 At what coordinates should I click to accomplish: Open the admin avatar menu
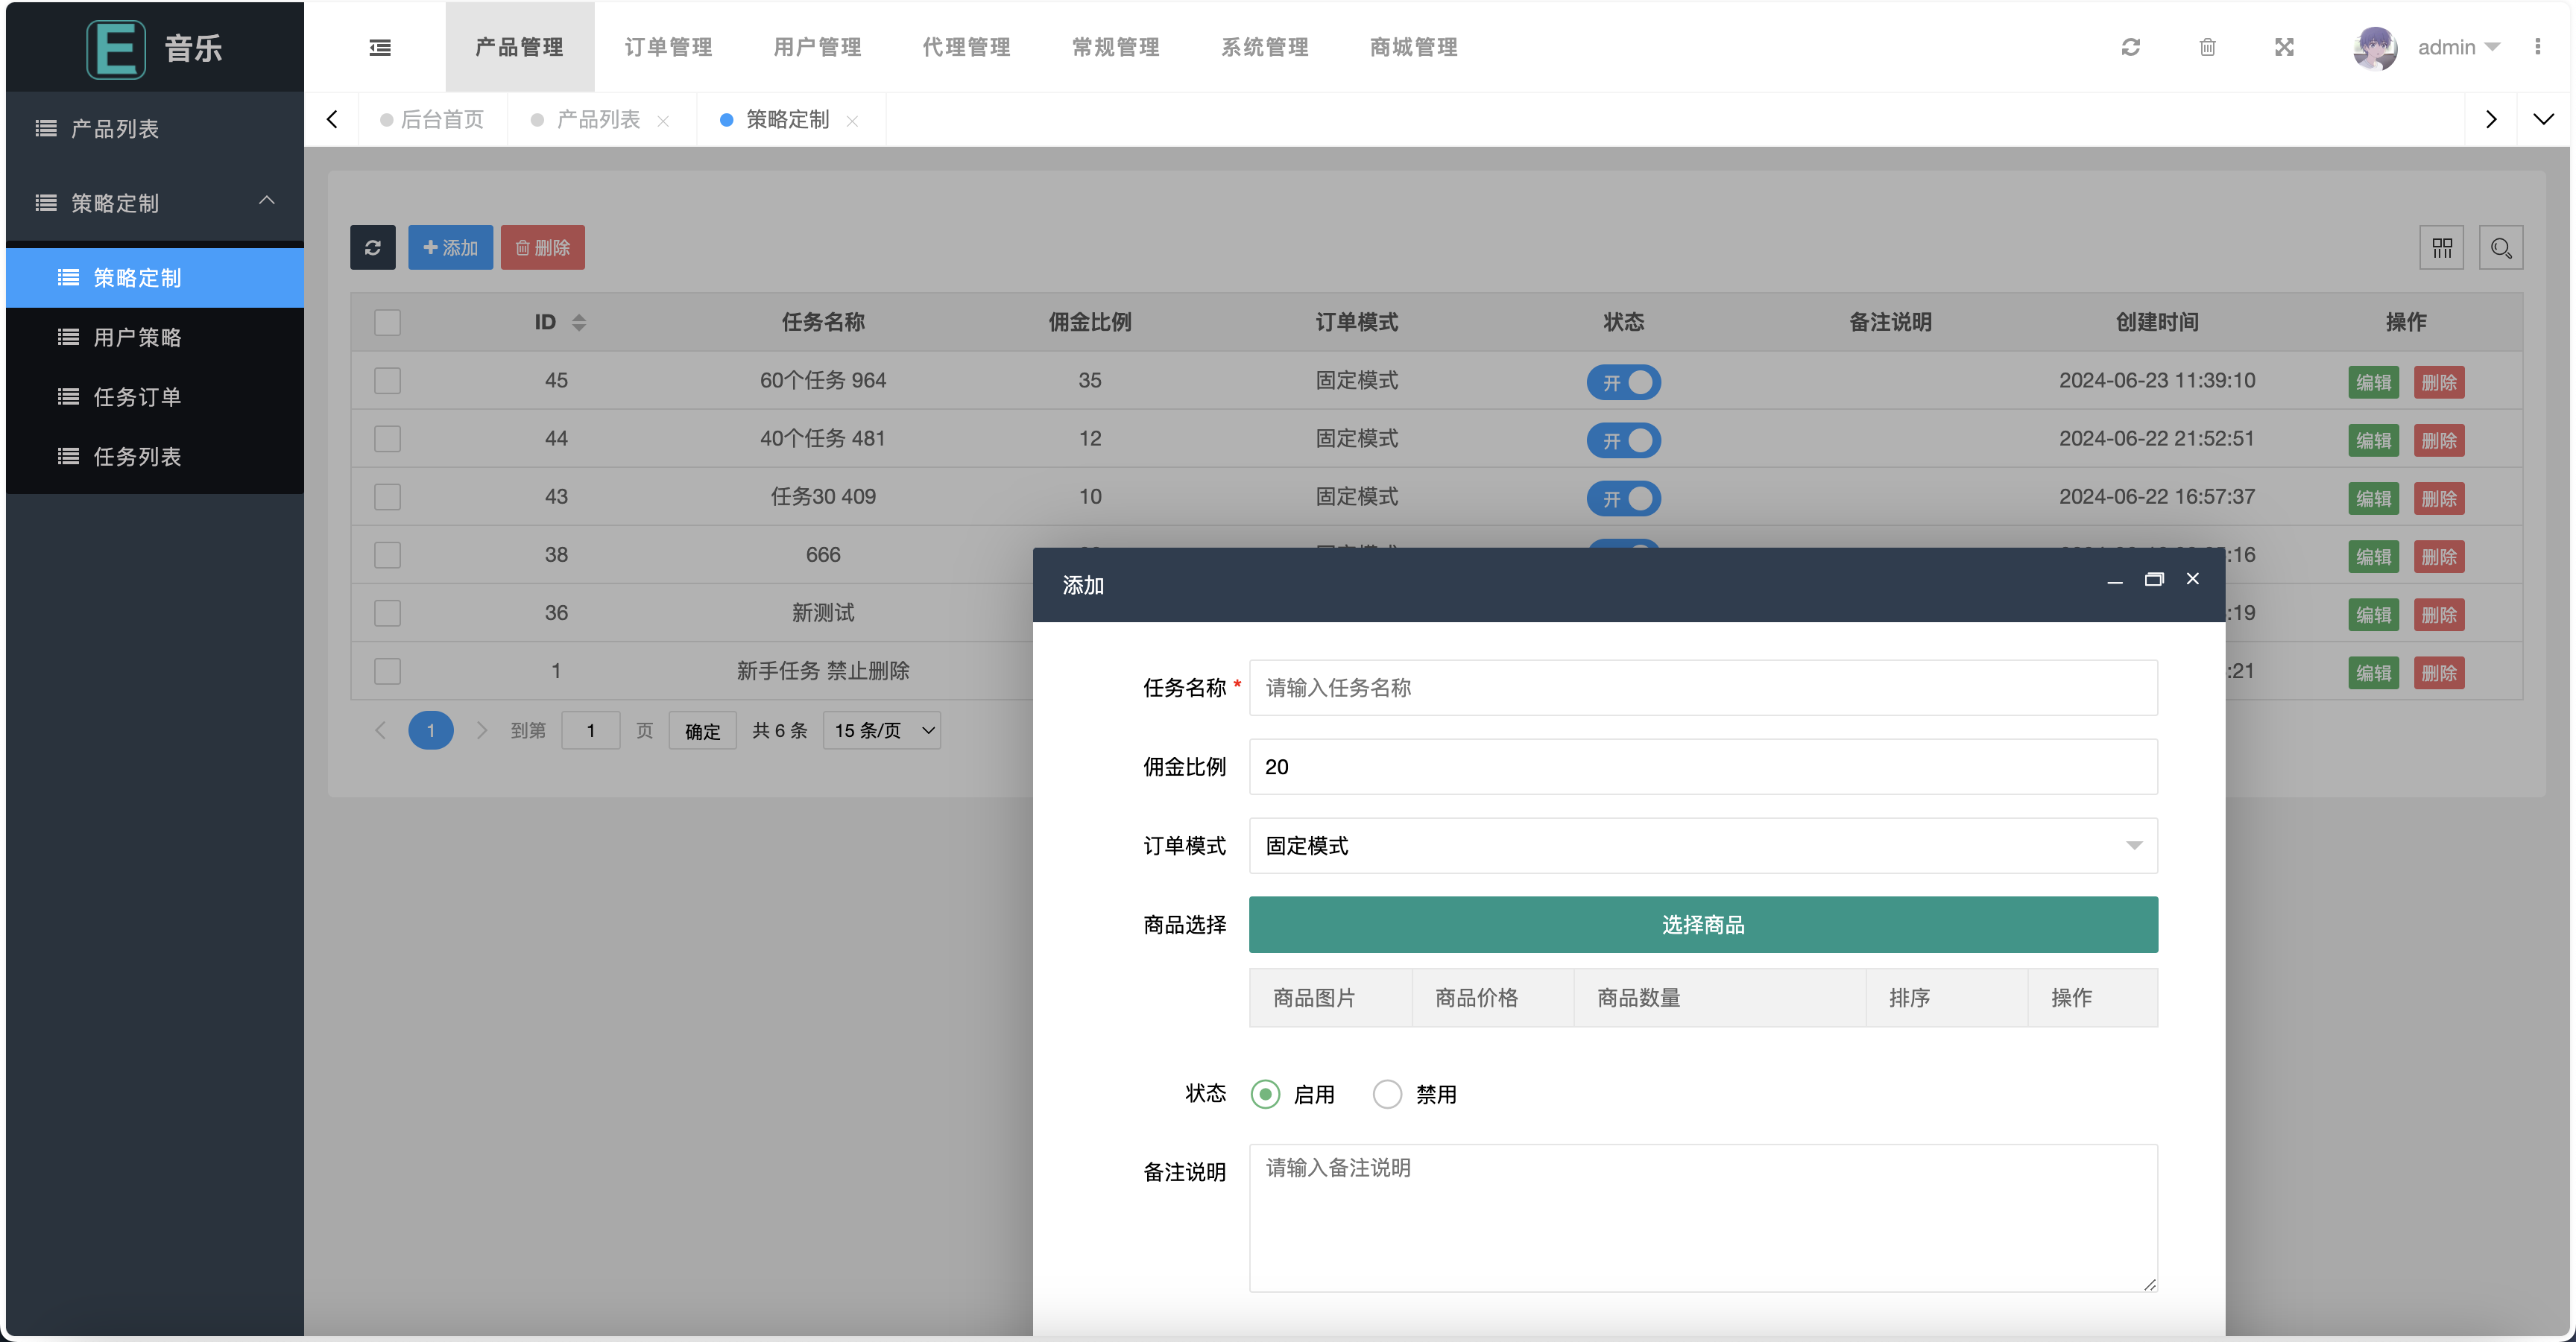(2376, 47)
